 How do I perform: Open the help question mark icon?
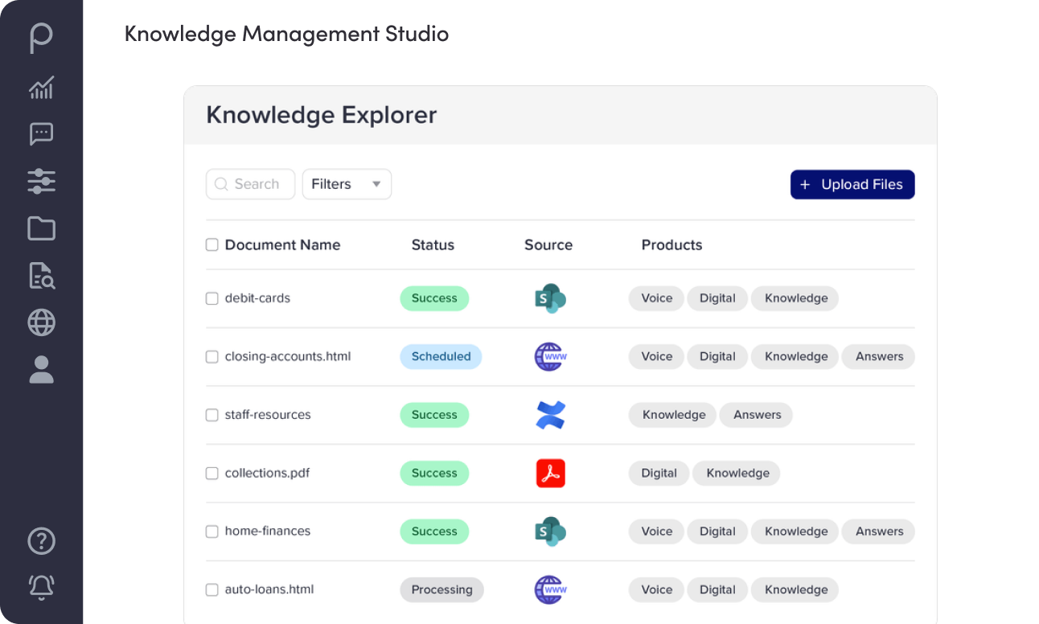click(41, 541)
